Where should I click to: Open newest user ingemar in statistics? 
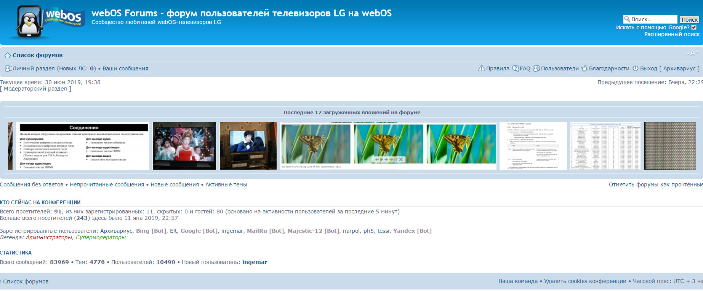(255, 262)
